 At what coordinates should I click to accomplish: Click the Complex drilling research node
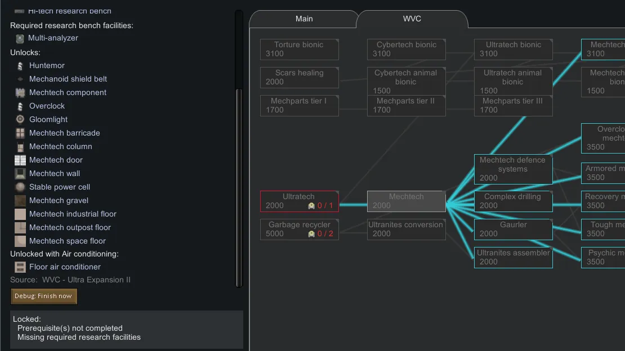(x=513, y=201)
